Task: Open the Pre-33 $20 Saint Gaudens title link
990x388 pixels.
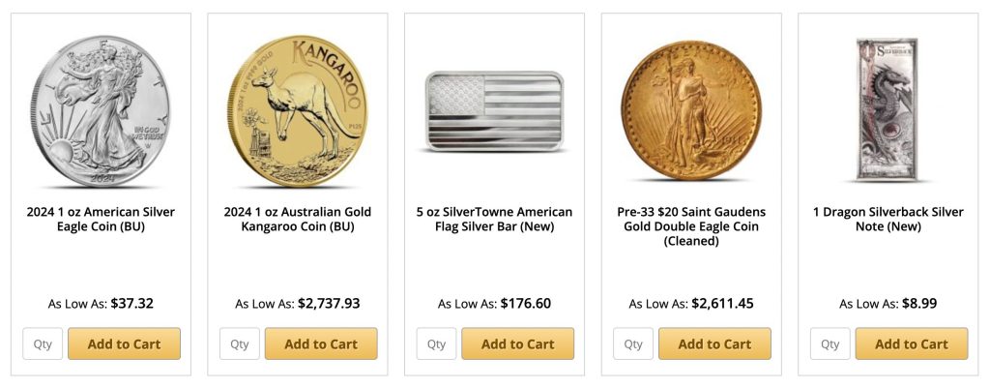Action: click(x=691, y=226)
